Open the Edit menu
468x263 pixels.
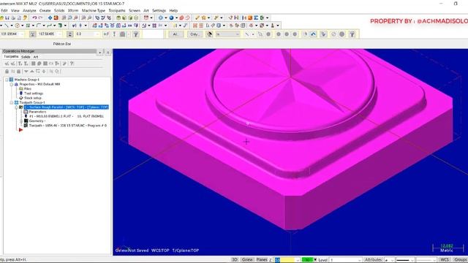click(x=4, y=10)
